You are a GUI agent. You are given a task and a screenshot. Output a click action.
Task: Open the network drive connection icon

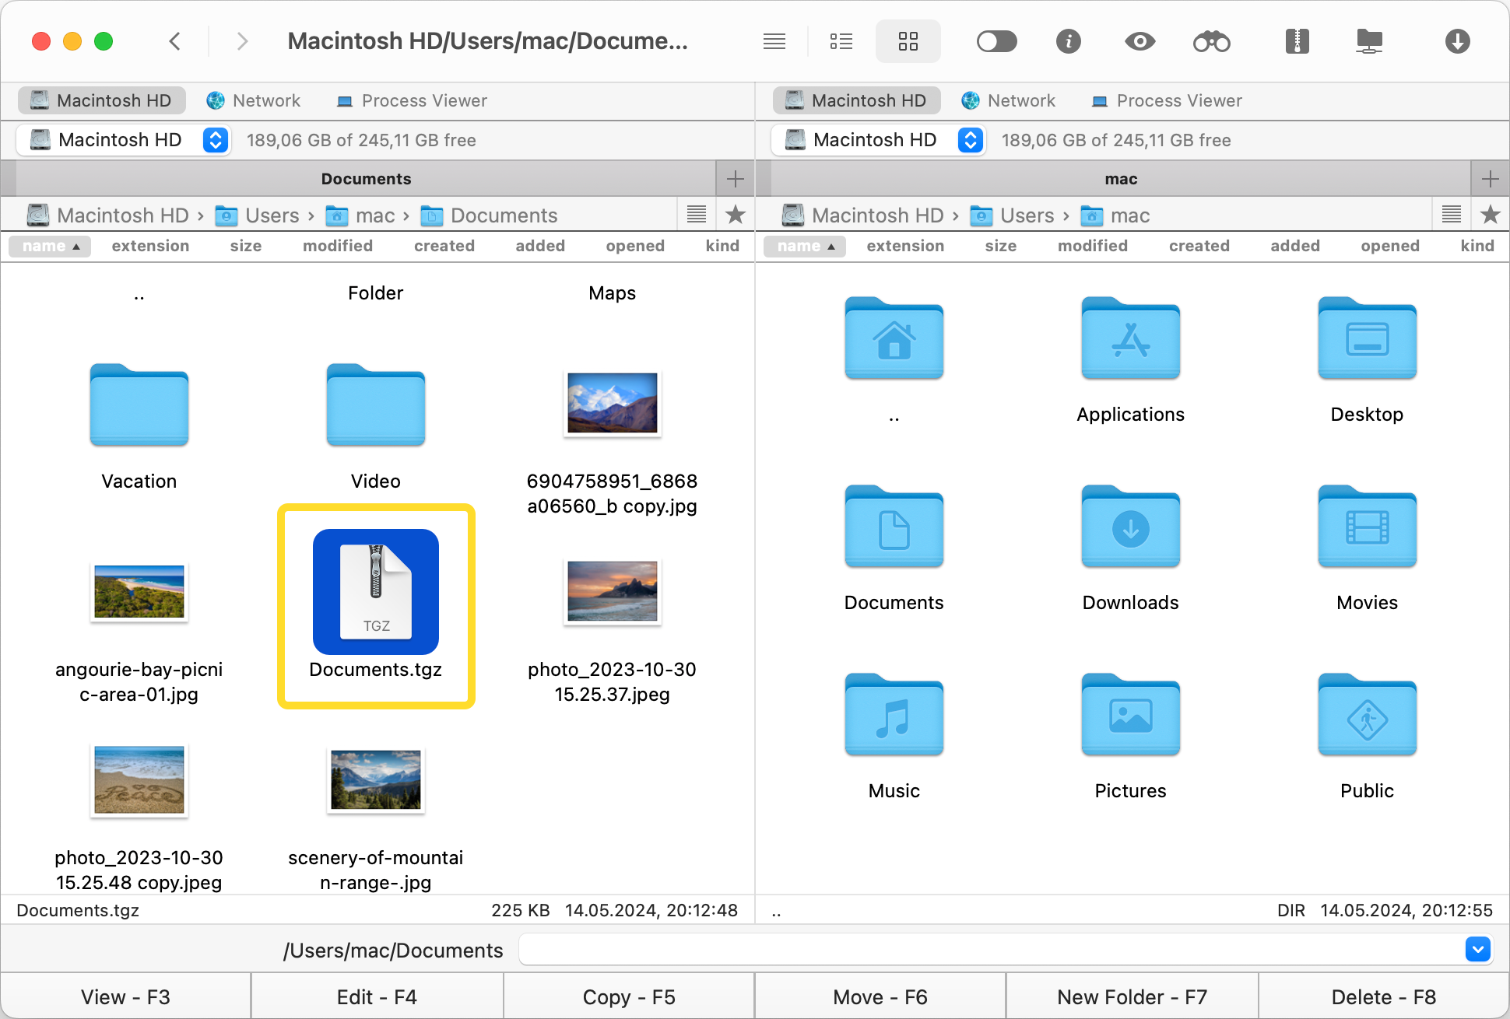pyautogui.click(x=1369, y=41)
